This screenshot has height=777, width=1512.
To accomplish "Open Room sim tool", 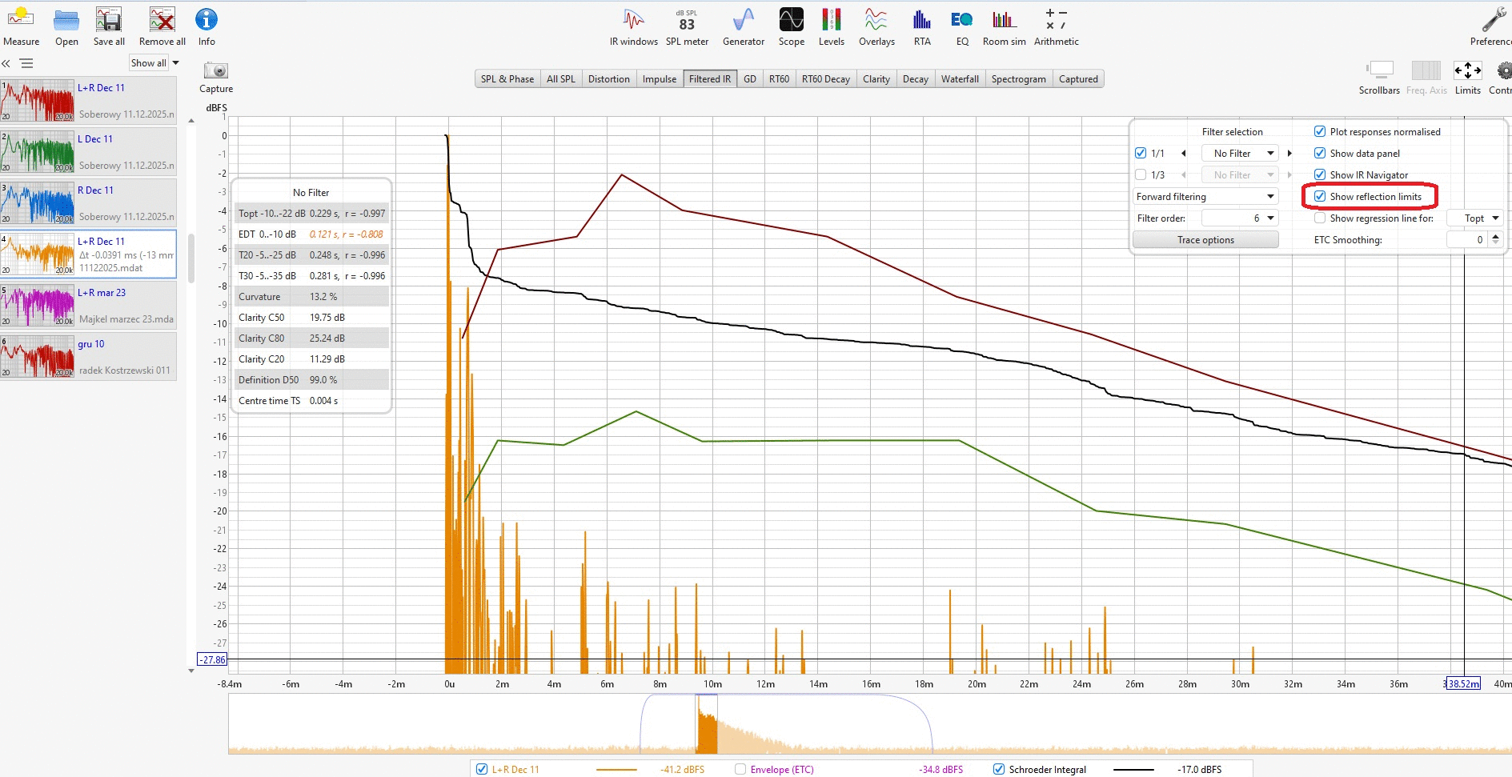I will pyautogui.click(x=1004, y=26).
